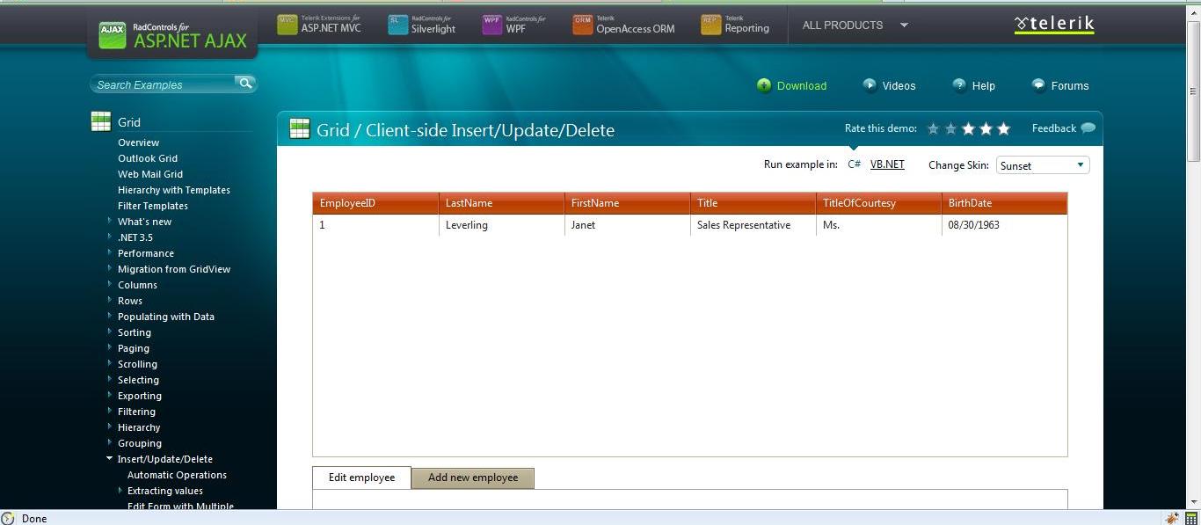Switch to the Add new employee tab
Screen dimensions: 1201x525
click(x=473, y=478)
